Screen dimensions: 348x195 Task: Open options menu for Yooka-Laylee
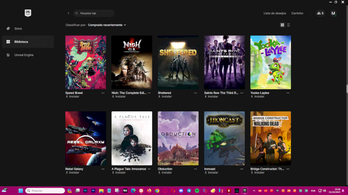288,93
